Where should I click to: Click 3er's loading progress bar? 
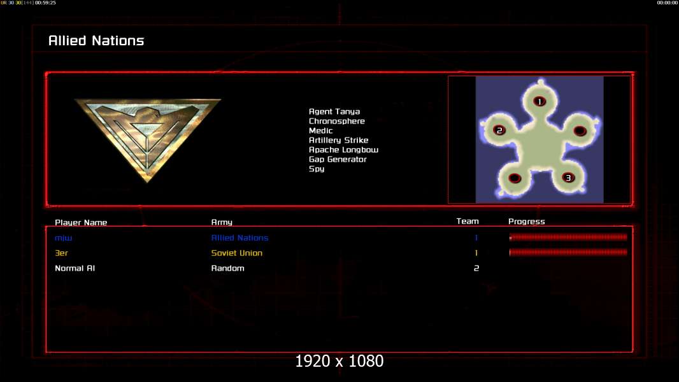pyautogui.click(x=568, y=252)
